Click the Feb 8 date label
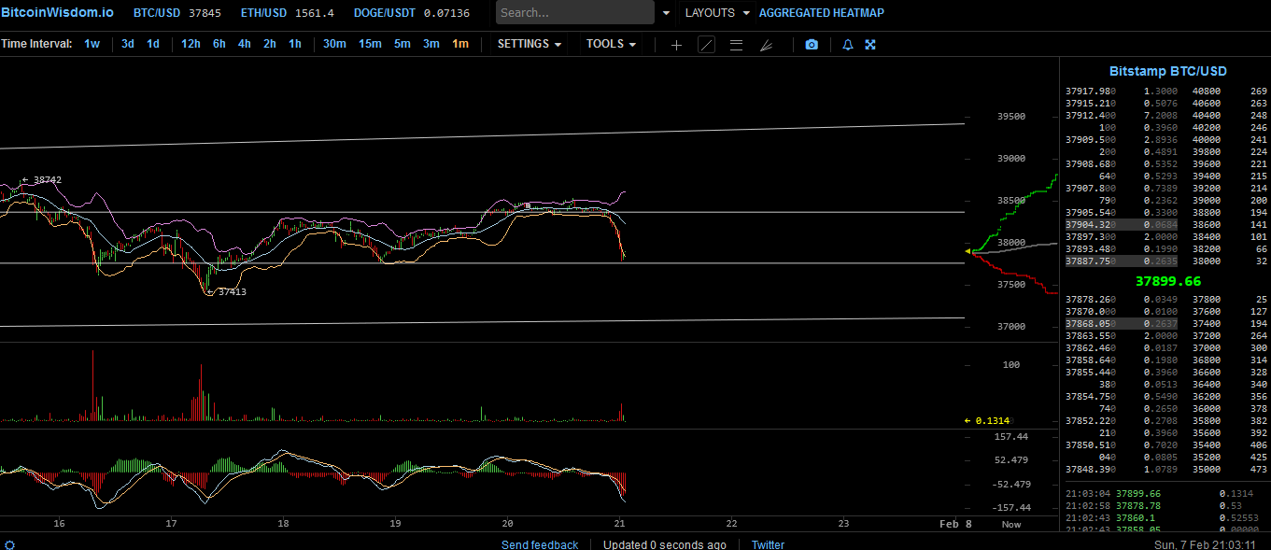This screenshot has height=550, width=1271. (x=955, y=525)
